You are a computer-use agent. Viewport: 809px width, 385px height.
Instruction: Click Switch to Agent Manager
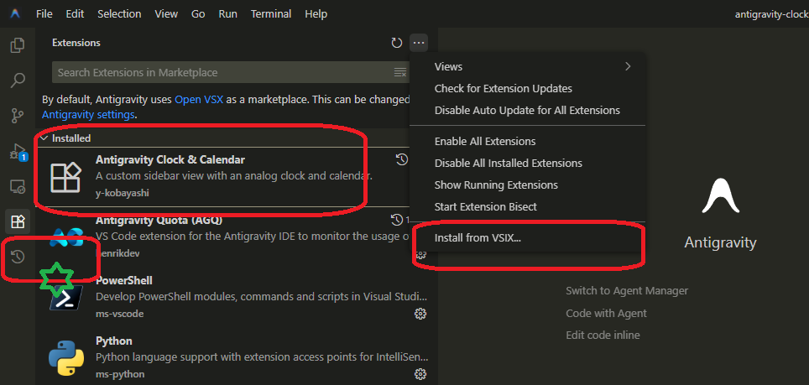point(627,291)
